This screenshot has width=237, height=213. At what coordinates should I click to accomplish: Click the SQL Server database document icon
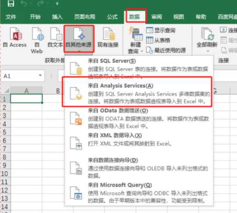tap(76, 69)
